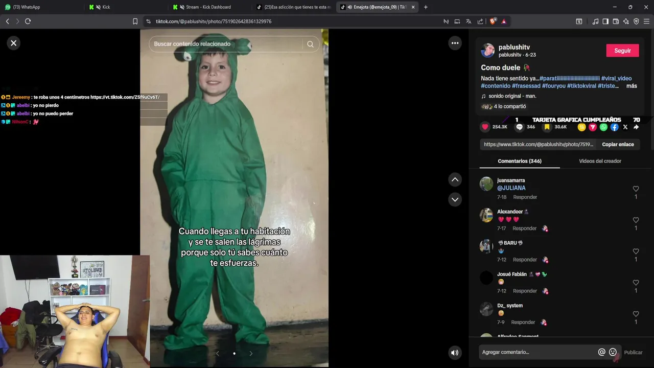Image resolution: width=654 pixels, height=368 pixels.
Task: Click the share page icon in address bar
Action: (480, 21)
